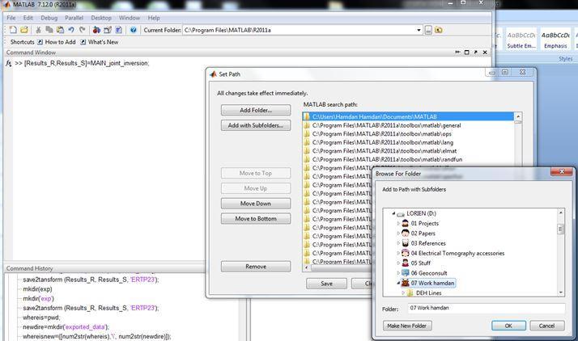The height and width of the screenshot is (341, 578).
Task: Click the New file icon in MATLAB toolbar
Action: [13, 30]
